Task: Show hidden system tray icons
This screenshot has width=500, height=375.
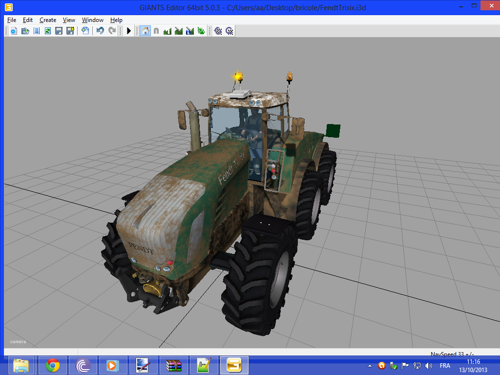Action: point(370,366)
